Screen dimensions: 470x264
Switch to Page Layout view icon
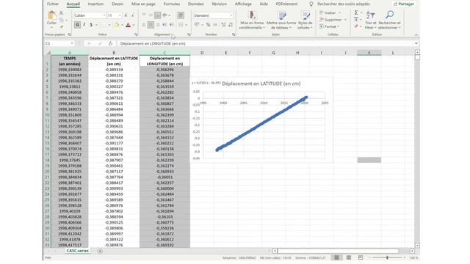pos(349,257)
